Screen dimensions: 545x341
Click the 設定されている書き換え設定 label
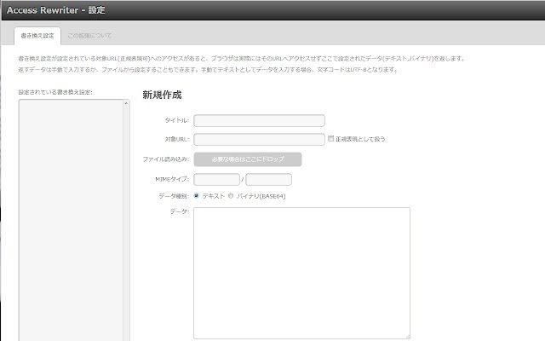[55, 92]
